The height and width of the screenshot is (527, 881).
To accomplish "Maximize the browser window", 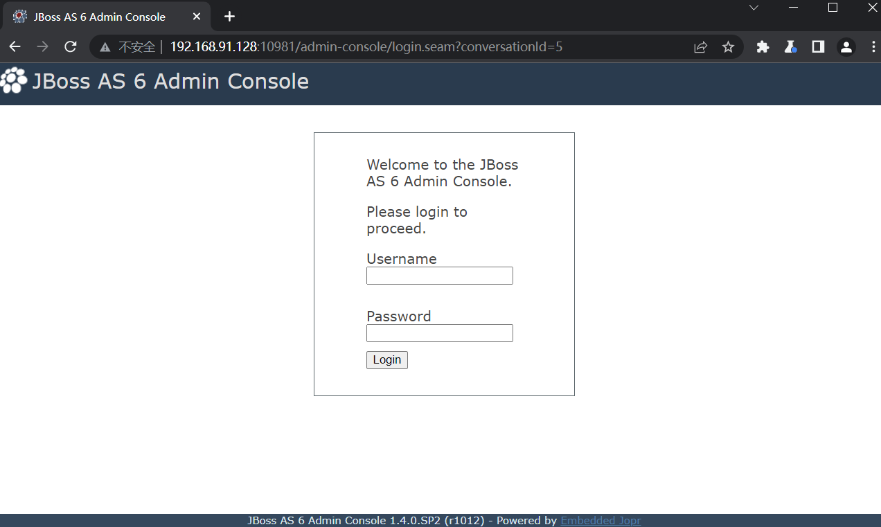I will pyautogui.click(x=833, y=8).
